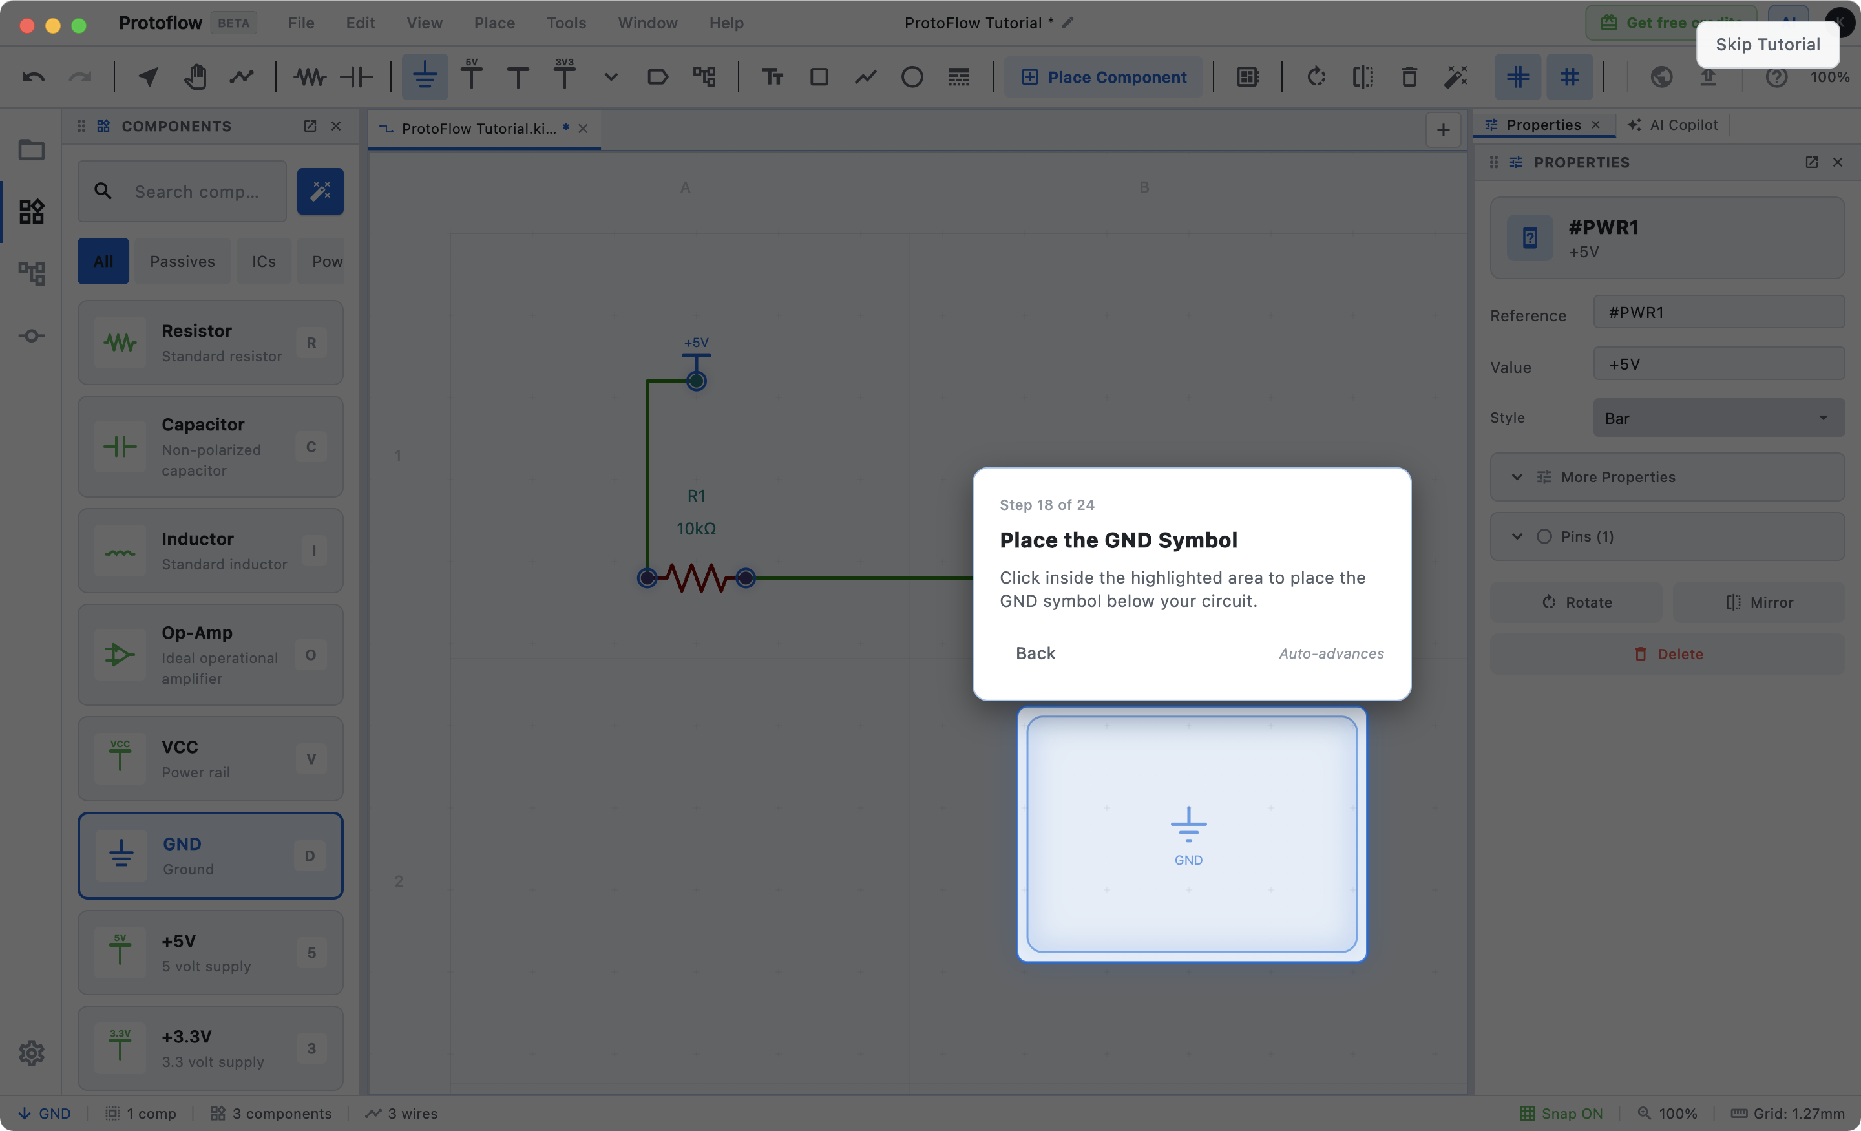1861x1131 pixels.
Task: Click the rotate icon in top toolbar
Action: coord(1316,76)
